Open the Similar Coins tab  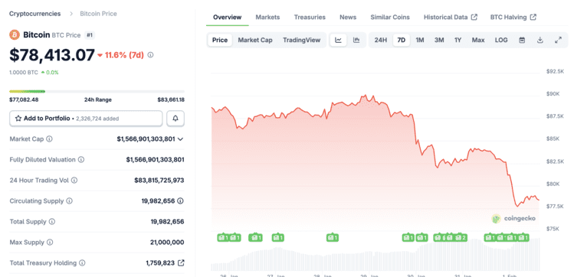390,17
